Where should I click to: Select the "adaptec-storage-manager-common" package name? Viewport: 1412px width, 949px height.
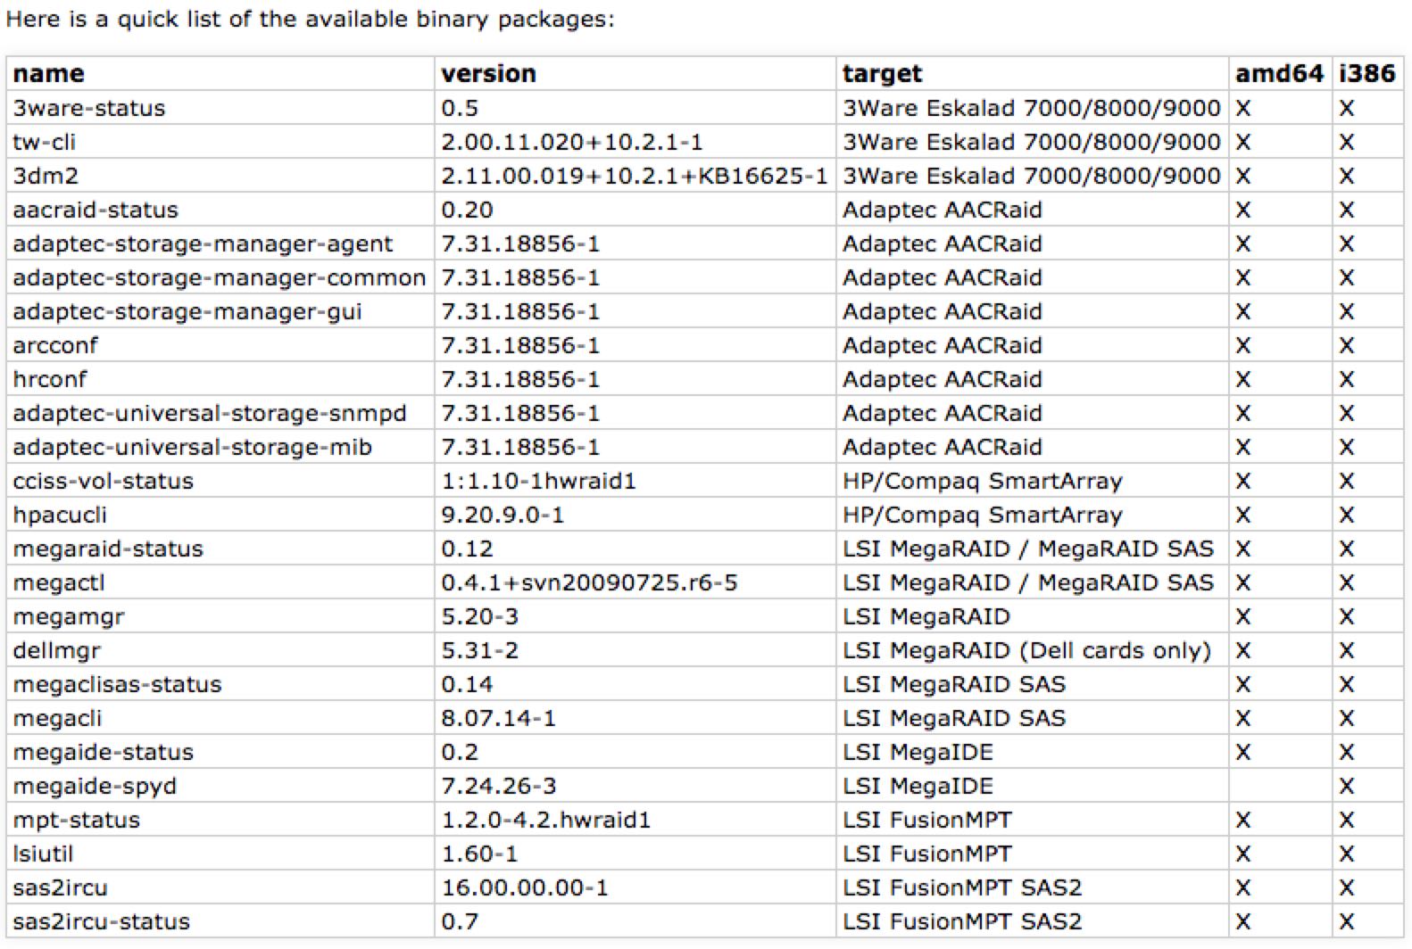[x=220, y=277]
